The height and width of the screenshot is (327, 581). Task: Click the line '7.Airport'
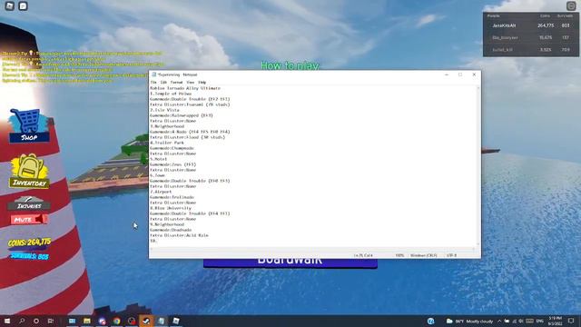pyautogui.click(x=161, y=192)
